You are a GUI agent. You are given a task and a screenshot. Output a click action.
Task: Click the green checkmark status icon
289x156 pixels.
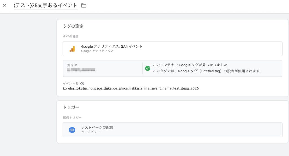click(x=148, y=68)
